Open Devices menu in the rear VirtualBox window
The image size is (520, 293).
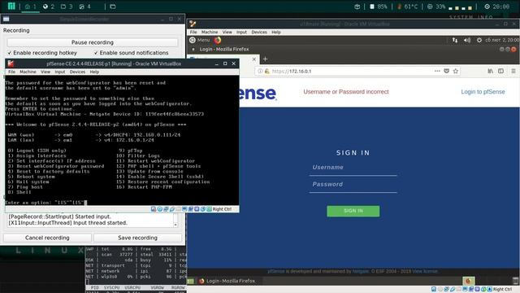[x=259, y=33]
